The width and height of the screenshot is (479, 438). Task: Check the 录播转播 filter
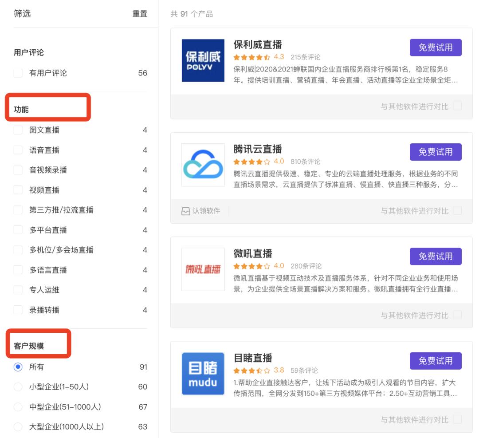click(18, 310)
